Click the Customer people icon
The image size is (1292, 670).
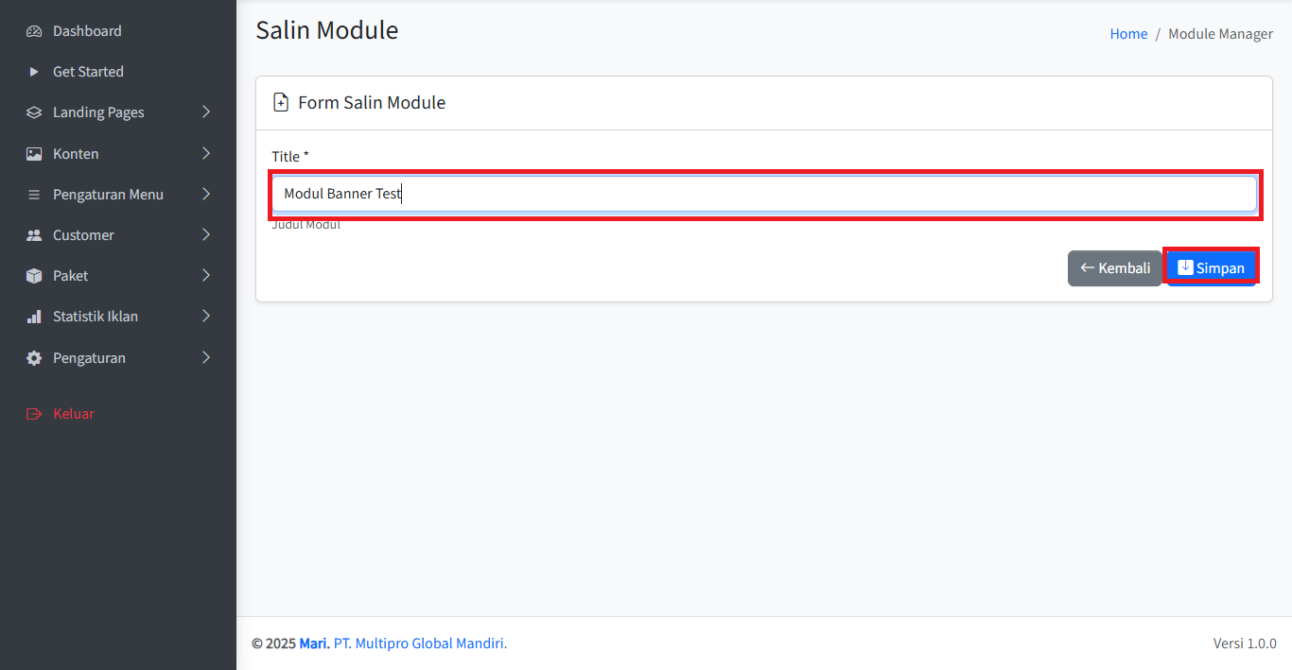pyautogui.click(x=34, y=235)
